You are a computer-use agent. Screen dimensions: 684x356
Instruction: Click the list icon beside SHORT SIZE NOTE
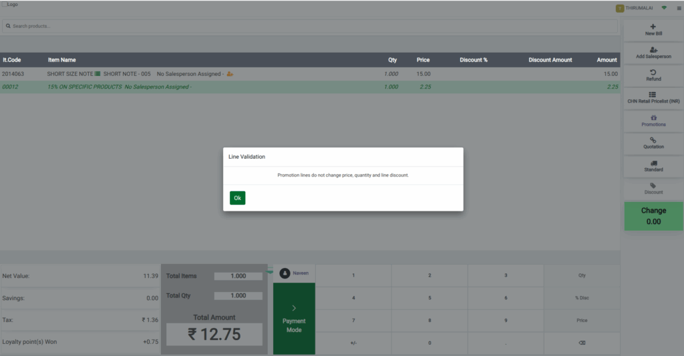(x=98, y=74)
